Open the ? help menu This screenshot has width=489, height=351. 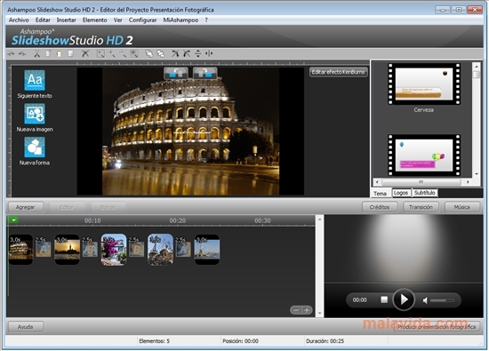pyautogui.click(x=206, y=20)
